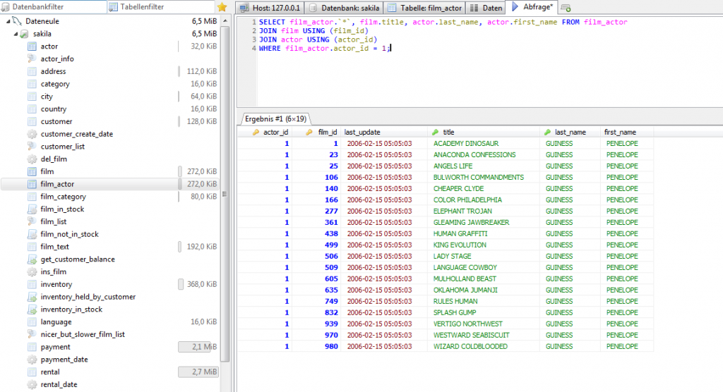Select the payment table in the tree
The image size is (723, 392).
pos(55,347)
